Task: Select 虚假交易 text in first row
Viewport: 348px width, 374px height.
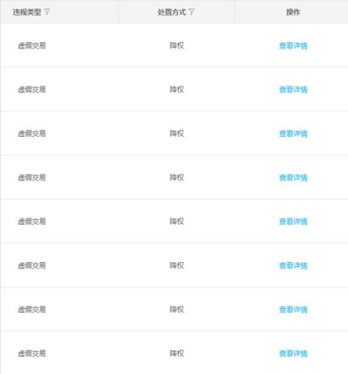Action: (31, 45)
